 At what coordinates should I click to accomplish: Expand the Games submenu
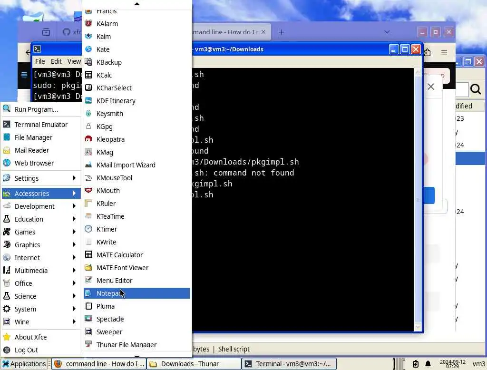coord(41,232)
